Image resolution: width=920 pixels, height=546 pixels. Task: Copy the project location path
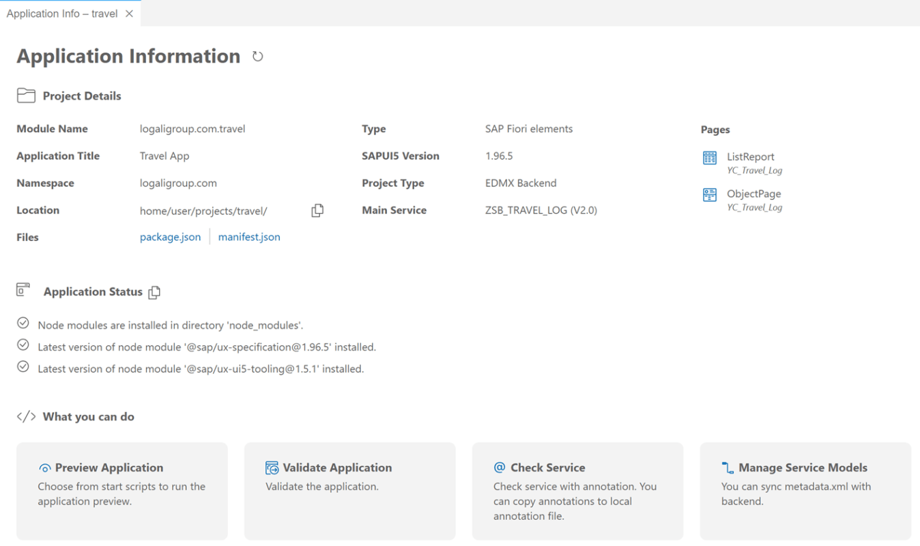[x=317, y=211]
